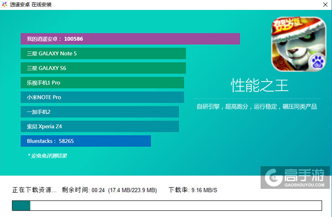Select the 索尼 Xperia Z4 bar
This screenshot has width=332, height=217.
point(100,126)
